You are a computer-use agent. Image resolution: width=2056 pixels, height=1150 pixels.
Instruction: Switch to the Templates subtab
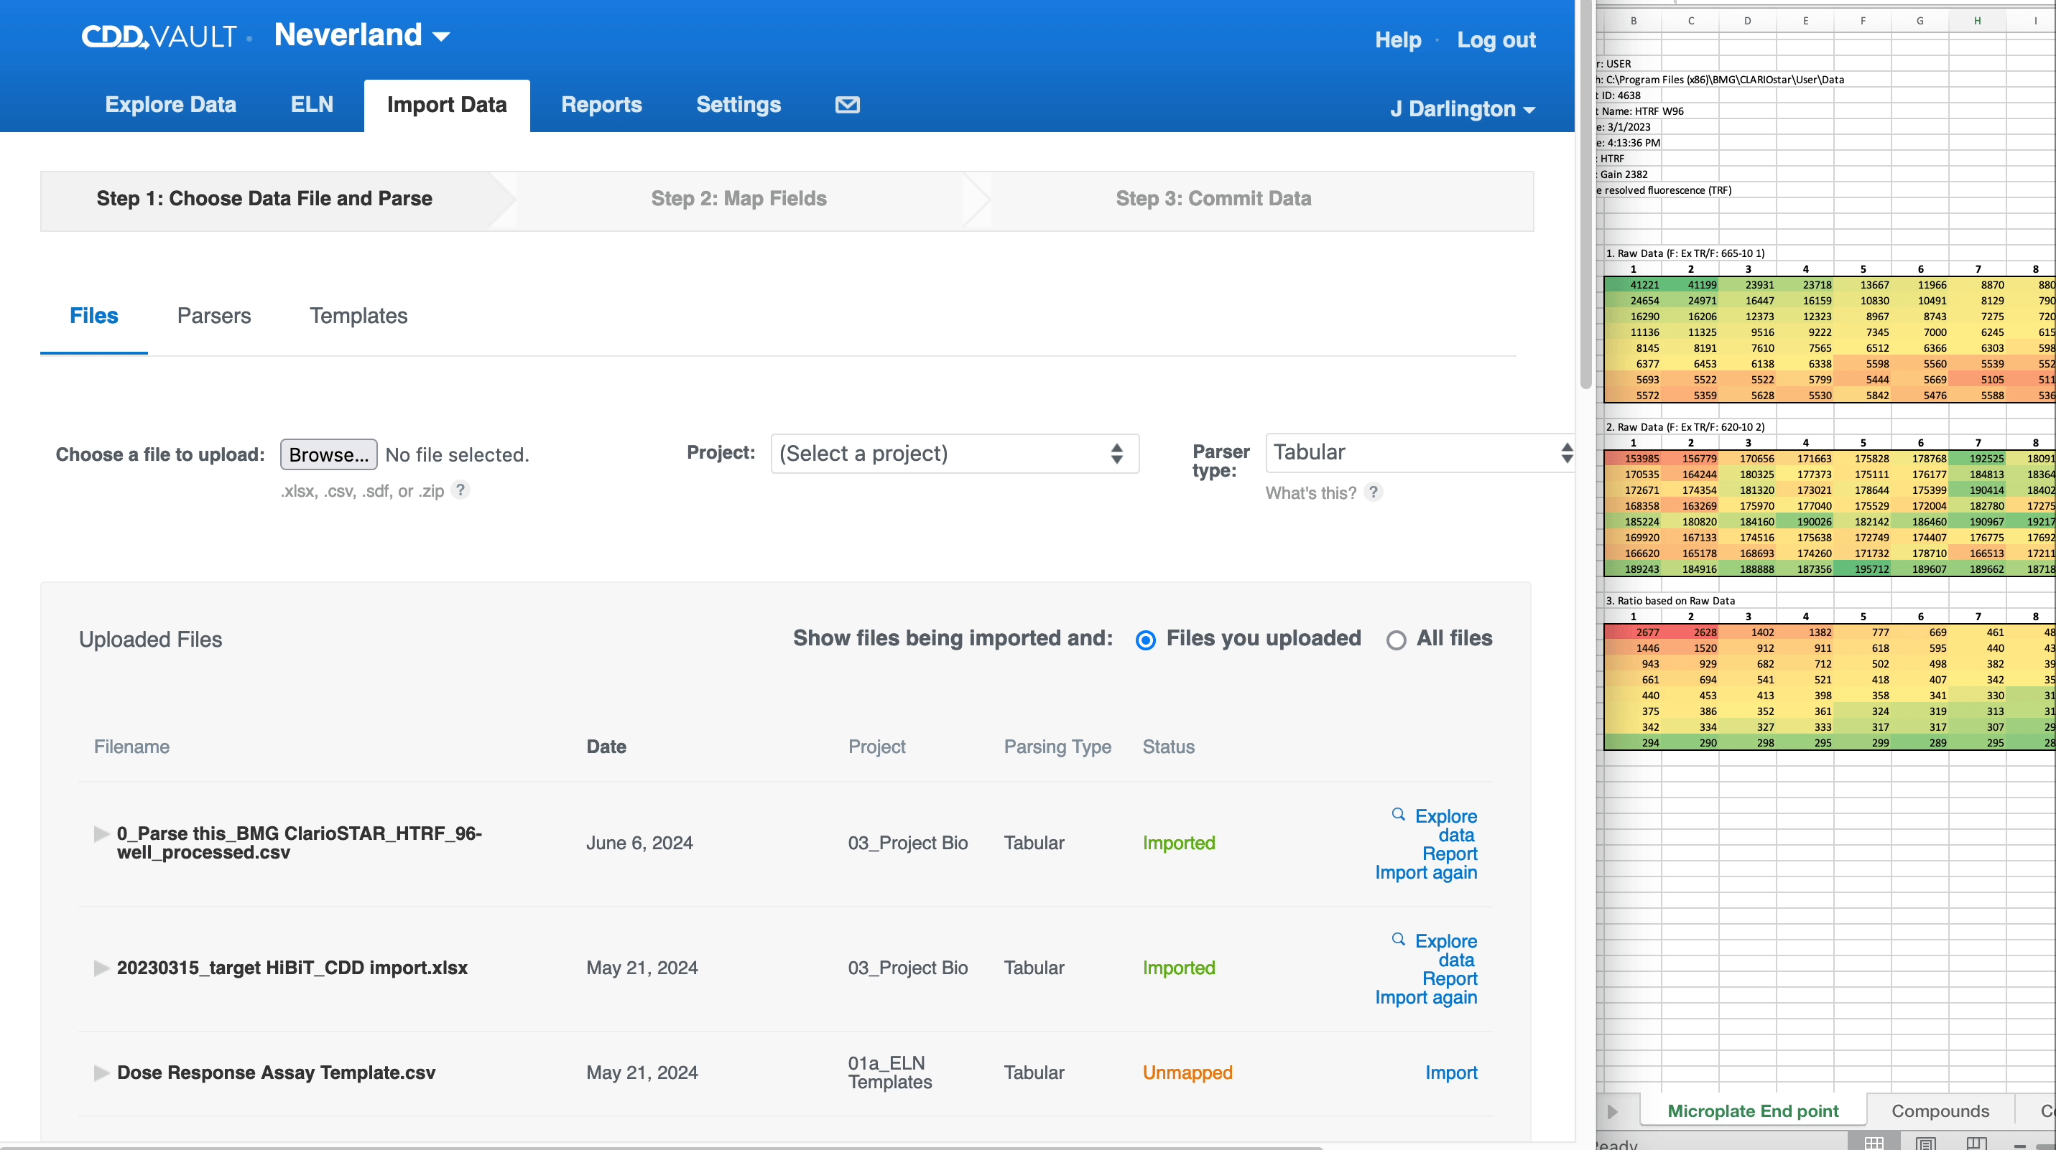[x=358, y=316]
